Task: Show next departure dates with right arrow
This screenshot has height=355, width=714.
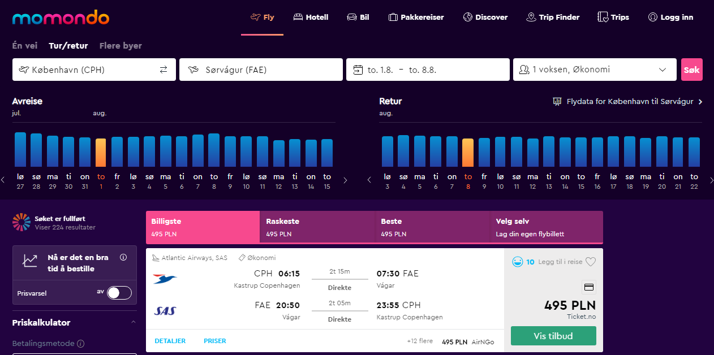Action: pos(345,180)
